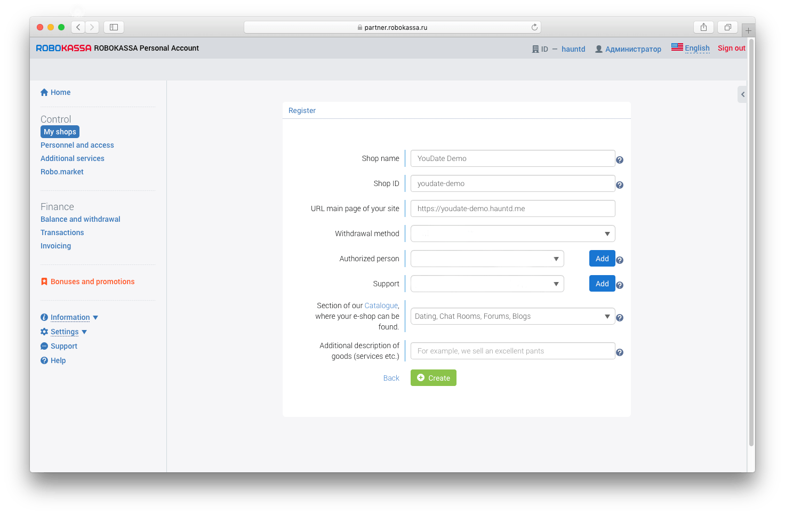
Task: Toggle the Safari sidebar button
Action: coord(114,27)
